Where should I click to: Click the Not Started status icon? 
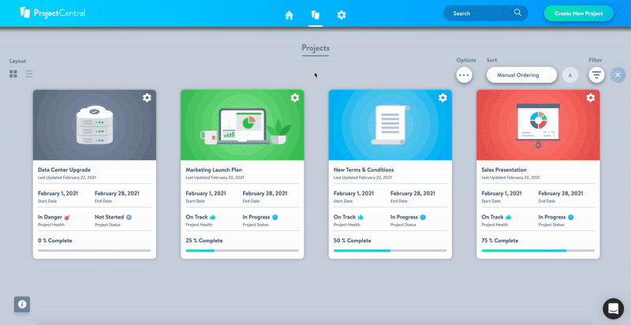tap(129, 217)
